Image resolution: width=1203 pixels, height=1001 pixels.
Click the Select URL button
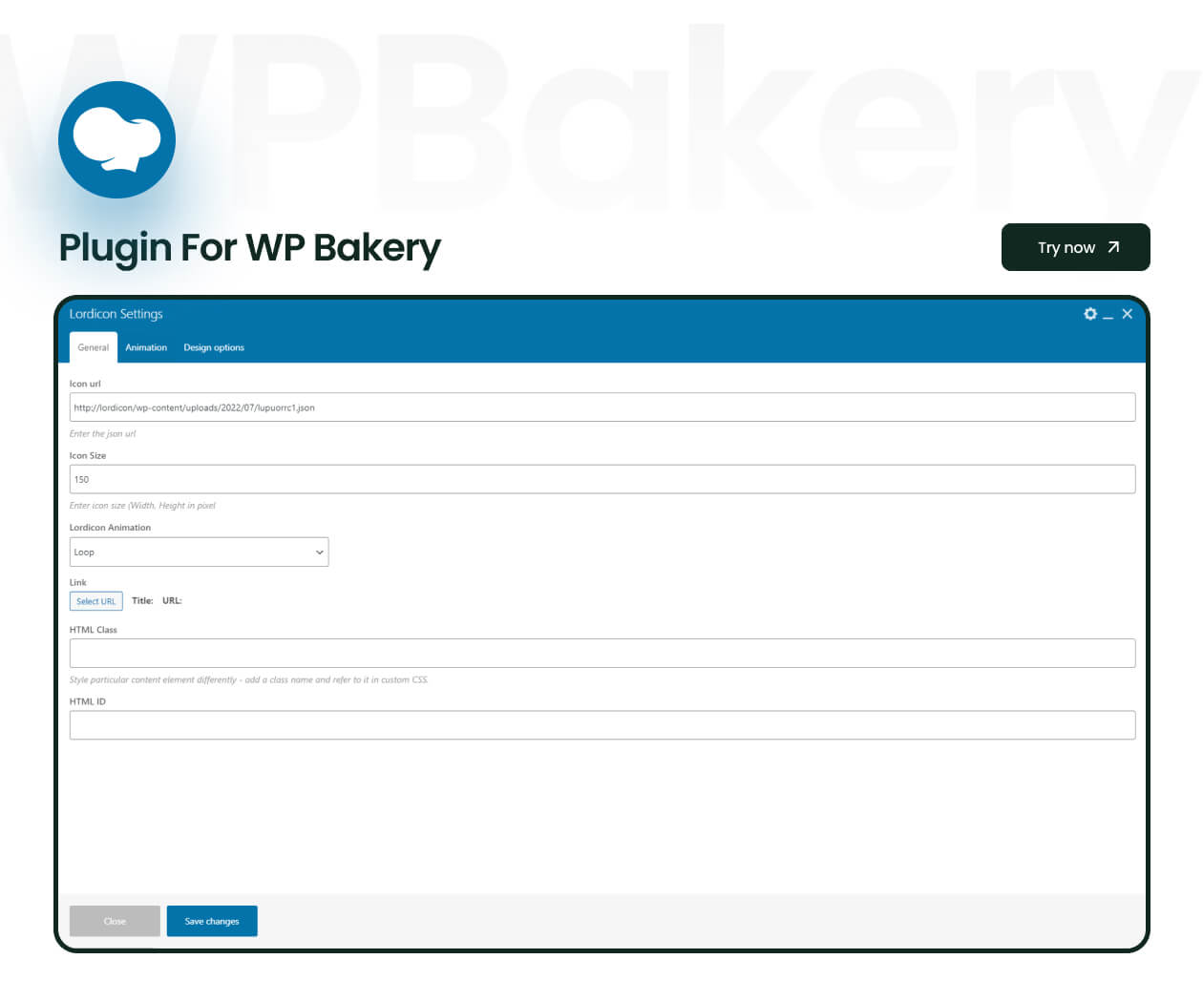tap(96, 601)
